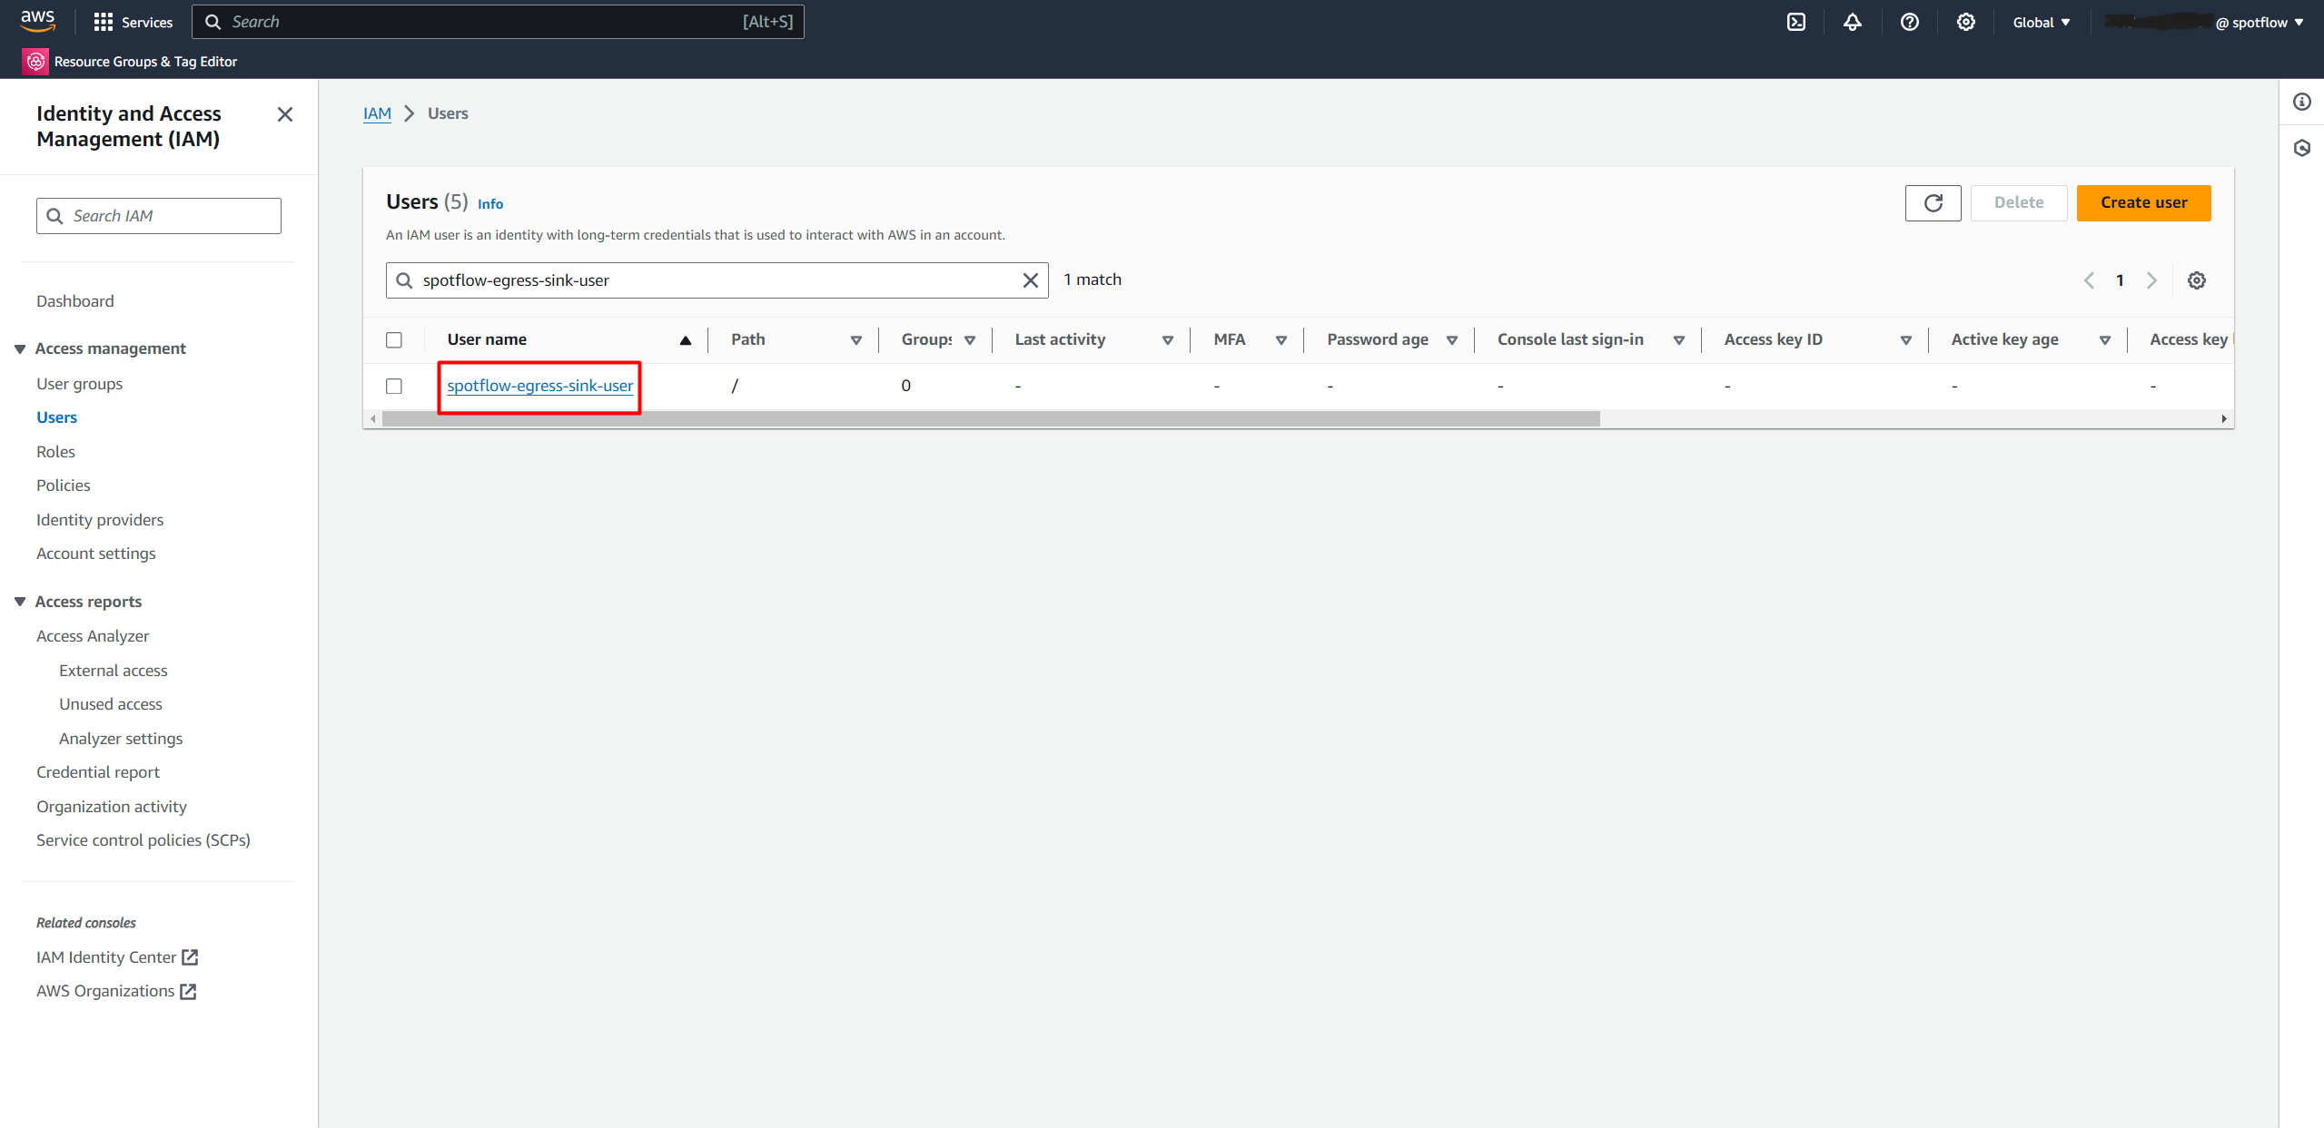This screenshot has width=2324, height=1128.
Task: Navigate to Roles
Action: pos(55,451)
